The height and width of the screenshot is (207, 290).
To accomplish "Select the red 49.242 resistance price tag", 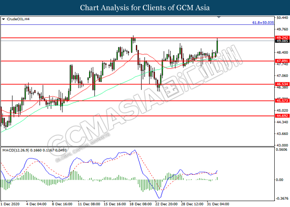I will pyautogui.click(x=282, y=38).
